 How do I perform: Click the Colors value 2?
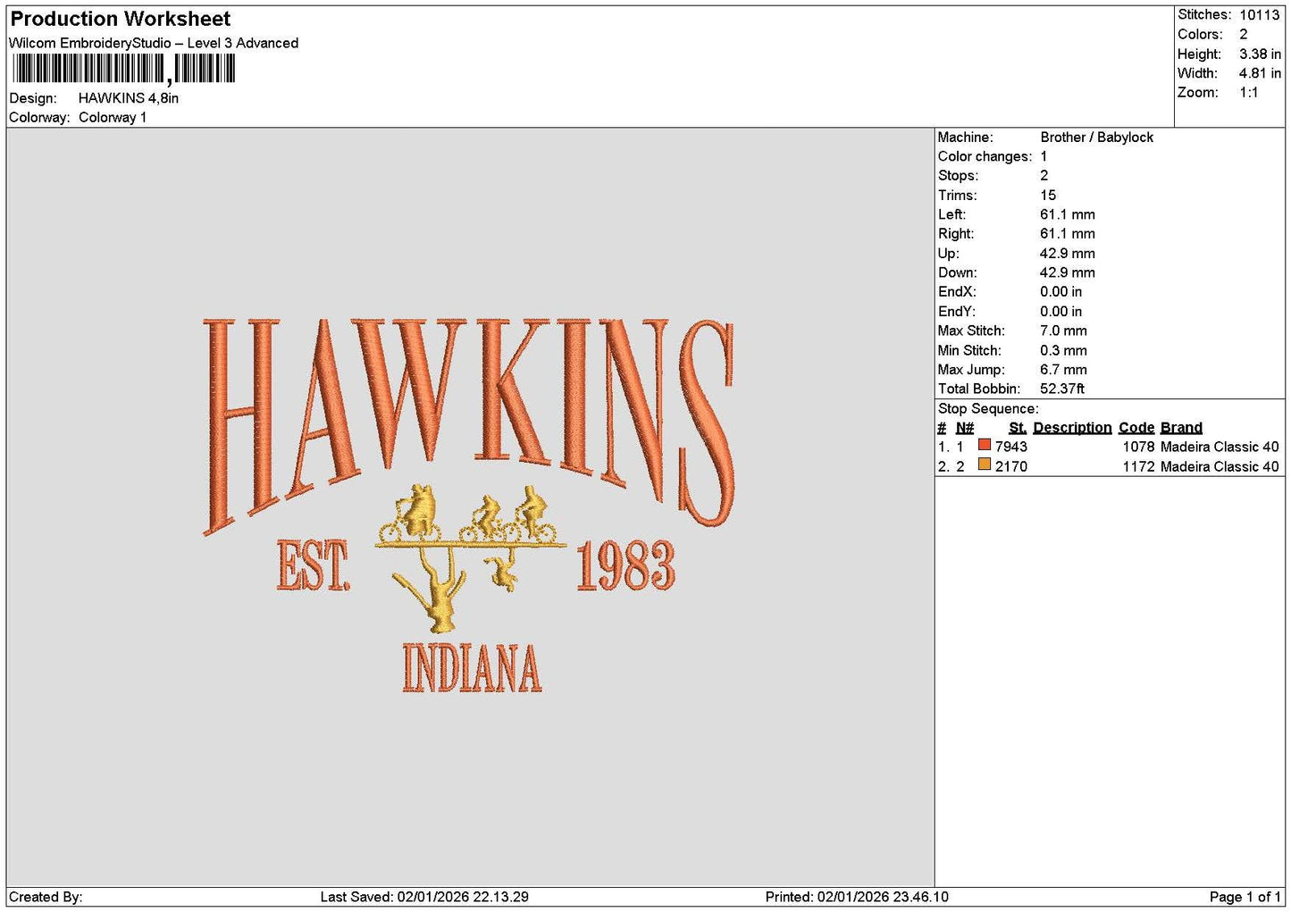pos(1244,34)
